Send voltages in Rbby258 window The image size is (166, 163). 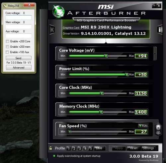click(19, 58)
